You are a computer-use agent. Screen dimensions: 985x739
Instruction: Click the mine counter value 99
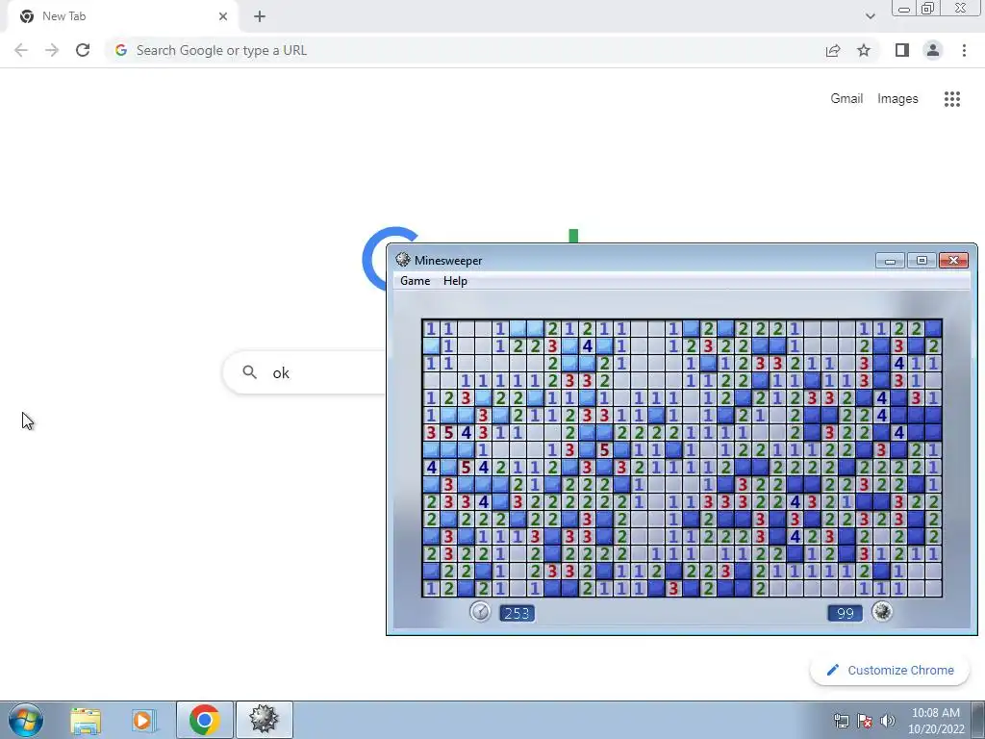[x=845, y=613]
